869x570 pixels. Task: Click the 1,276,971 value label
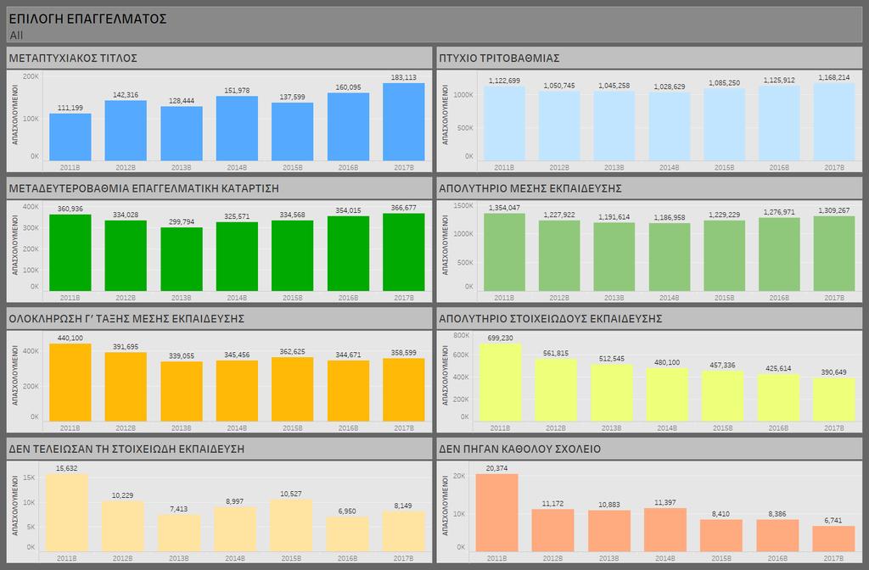pos(779,212)
